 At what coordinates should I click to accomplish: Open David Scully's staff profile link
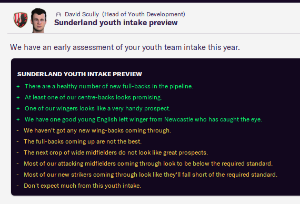pyautogui.click(x=82, y=14)
